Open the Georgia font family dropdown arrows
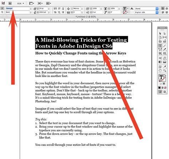169x159 pixels. tap(31, 9)
